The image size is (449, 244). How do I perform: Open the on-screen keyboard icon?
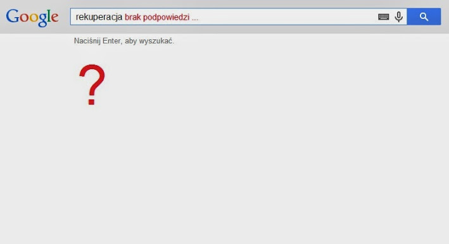[383, 17]
